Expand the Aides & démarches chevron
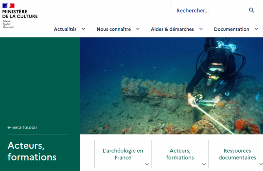Screen dimensions: 263x171 coord(201,29)
